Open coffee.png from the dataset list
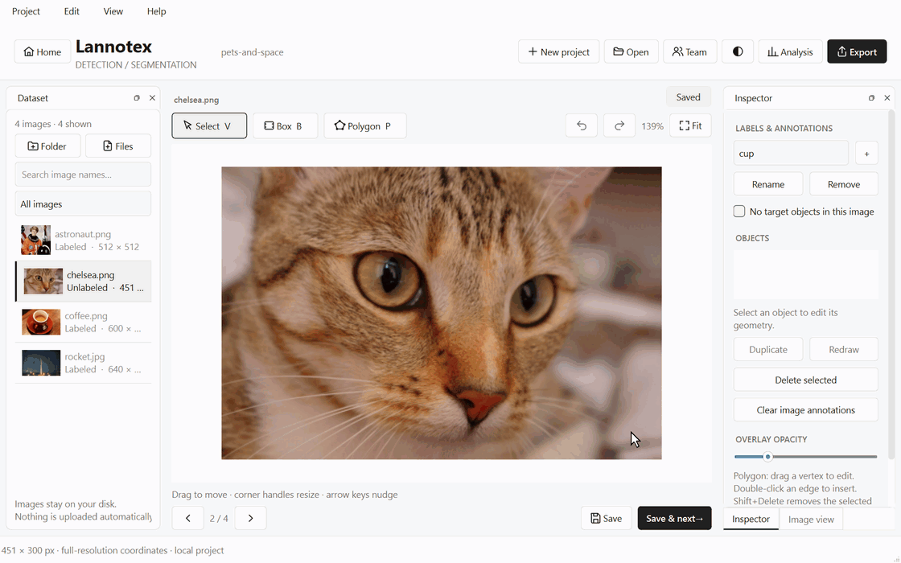This screenshot has width=901, height=563. click(x=84, y=322)
